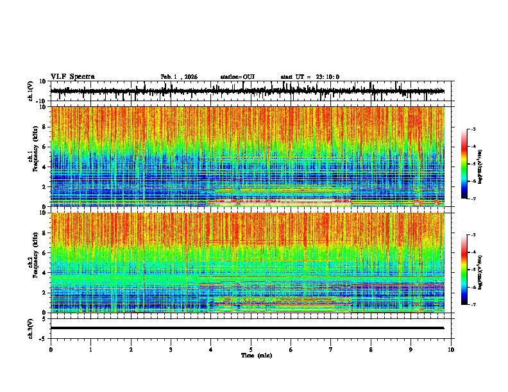Click the "-7" label on ch.2 color scale

pyautogui.click(x=473, y=304)
